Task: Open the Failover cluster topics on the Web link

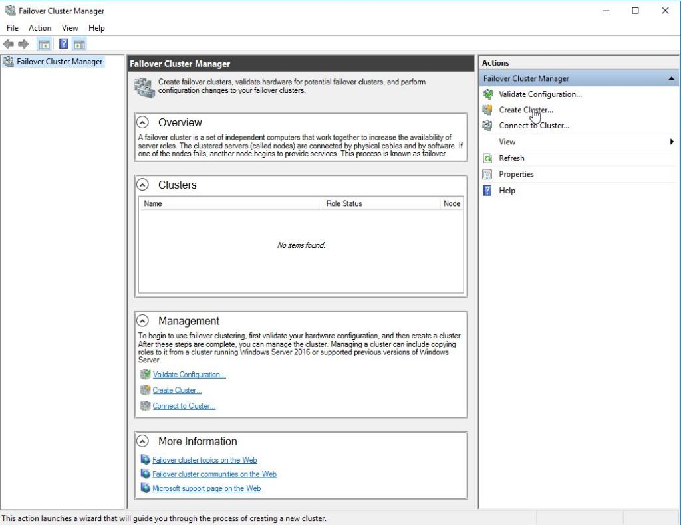Action: (204, 459)
